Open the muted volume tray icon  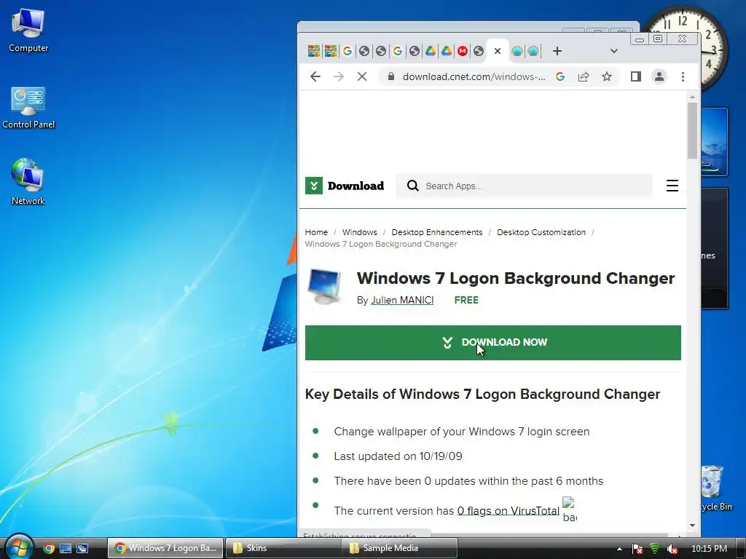[x=672, y=549]
